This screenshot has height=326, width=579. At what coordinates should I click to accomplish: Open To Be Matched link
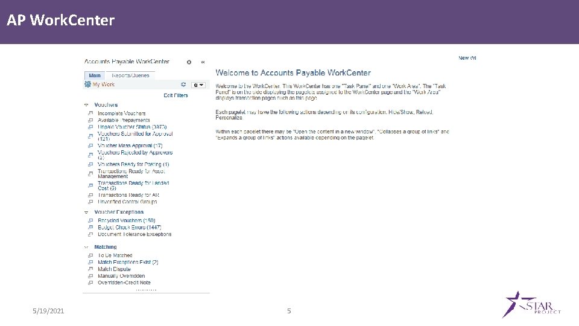point(115,255)
